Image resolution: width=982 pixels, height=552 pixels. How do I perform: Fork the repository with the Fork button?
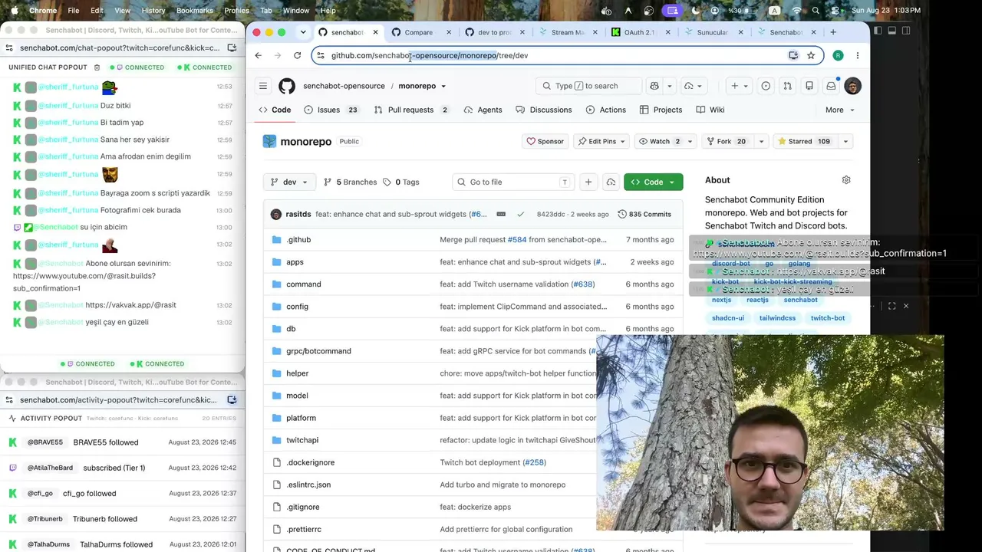point(728,141)
